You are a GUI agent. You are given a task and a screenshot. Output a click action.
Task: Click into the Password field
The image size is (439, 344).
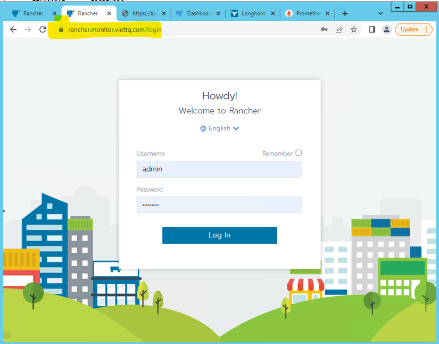[219, 205]
